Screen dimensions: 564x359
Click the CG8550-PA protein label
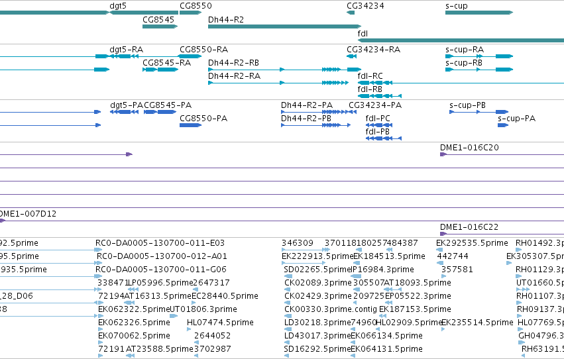(203, 119)
